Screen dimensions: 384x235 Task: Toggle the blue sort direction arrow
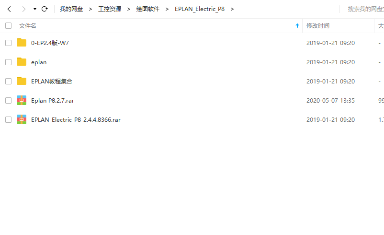[297, 26]
